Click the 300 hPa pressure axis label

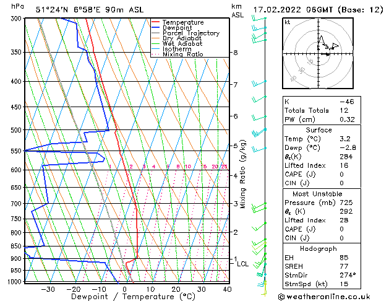click(17, 19)
